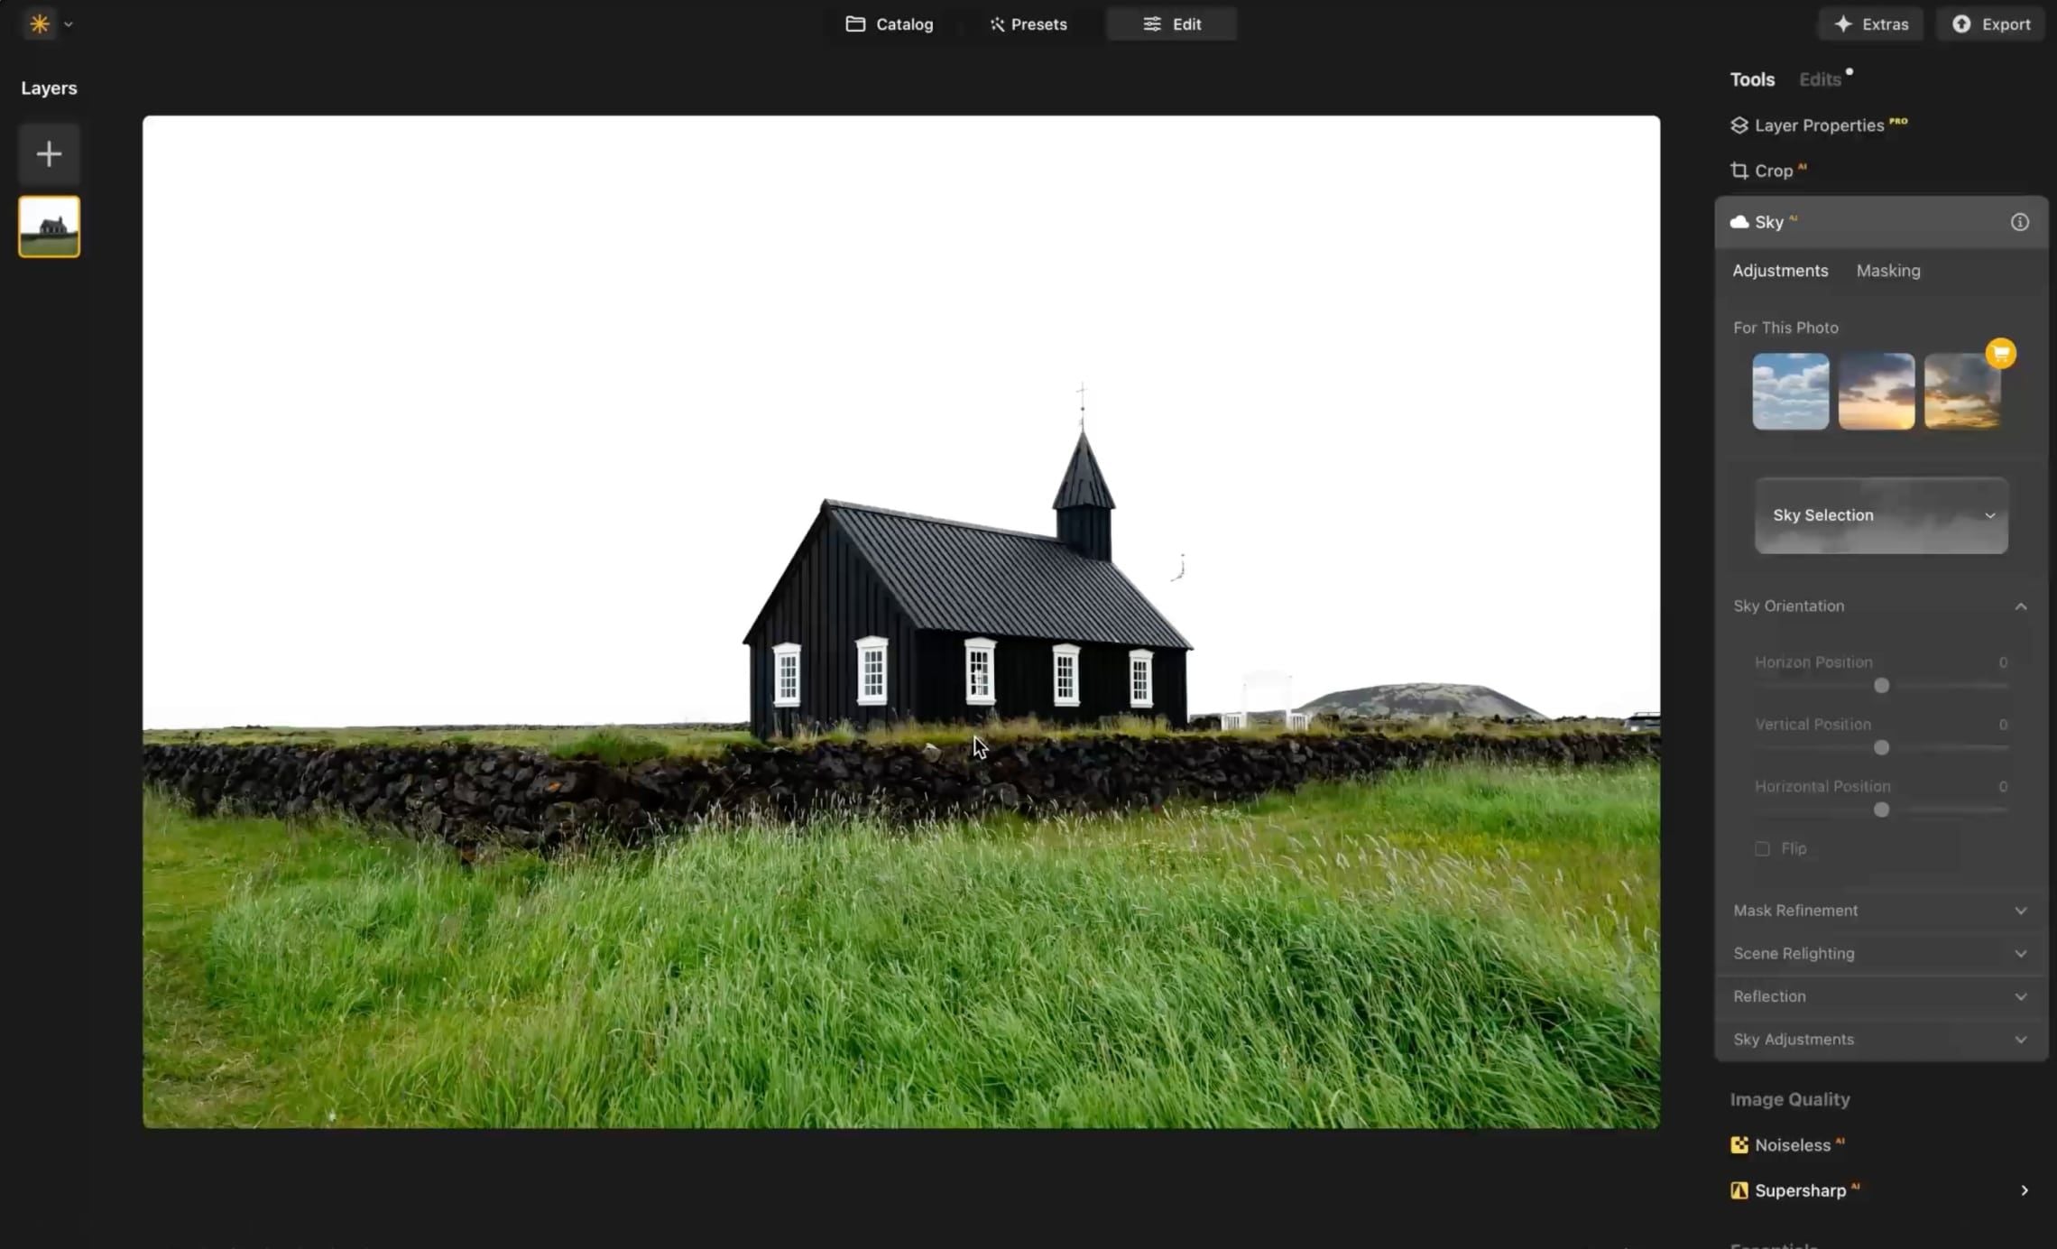Add a new layer with the plus icon
The height and width of the screenshot is (1249, 2057).
point(48,153)
